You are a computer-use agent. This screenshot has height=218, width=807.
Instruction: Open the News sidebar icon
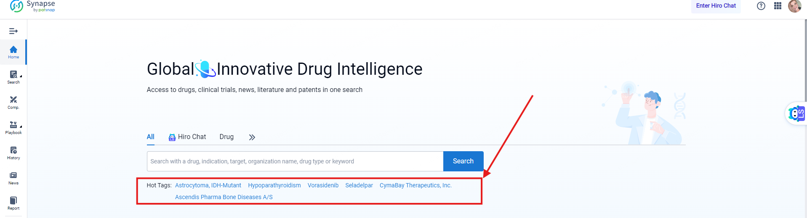13,178
